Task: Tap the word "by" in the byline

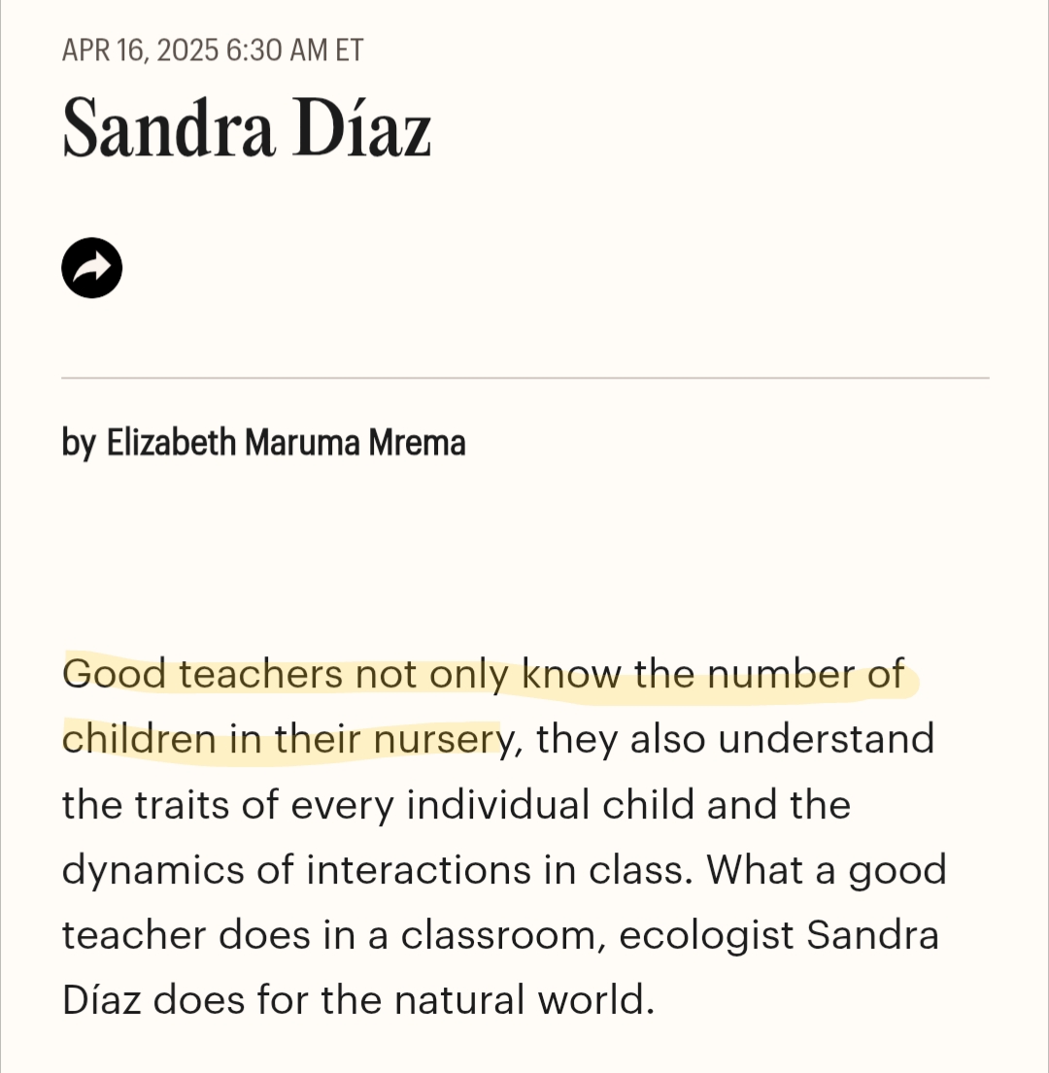Action: pyautogui.click(x=79, y=444)
